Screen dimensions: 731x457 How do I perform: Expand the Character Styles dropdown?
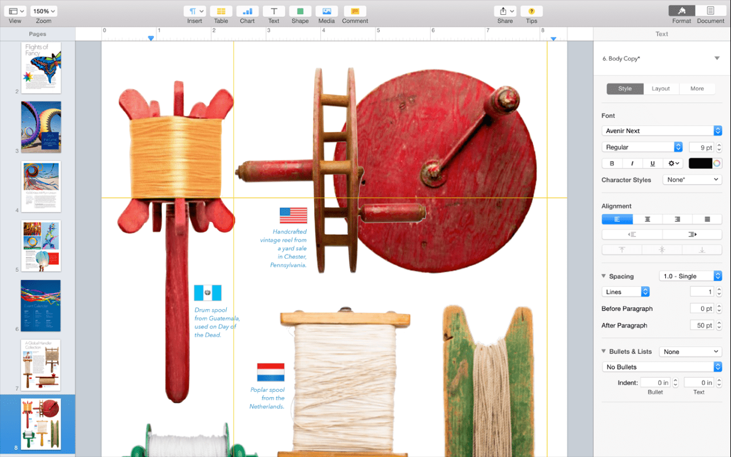(692, 179)
